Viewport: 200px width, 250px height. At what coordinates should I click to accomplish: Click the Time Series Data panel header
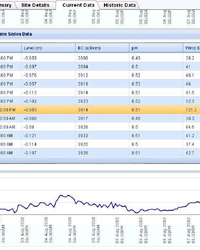(100, 34)
